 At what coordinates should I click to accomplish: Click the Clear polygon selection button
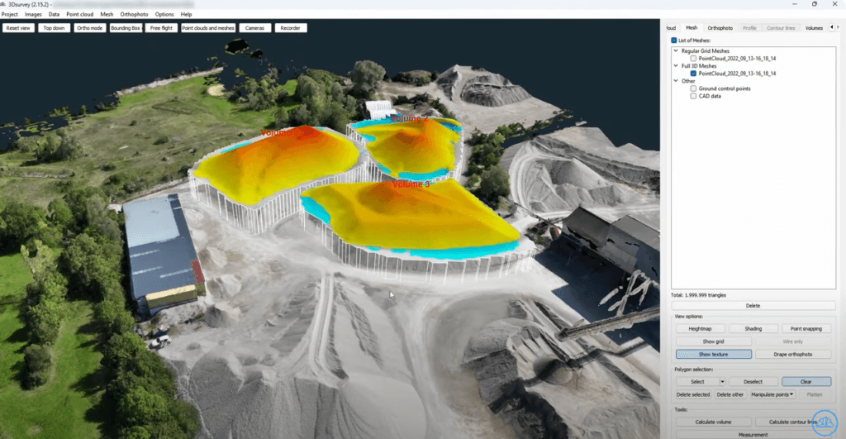(x=806, y=382)
